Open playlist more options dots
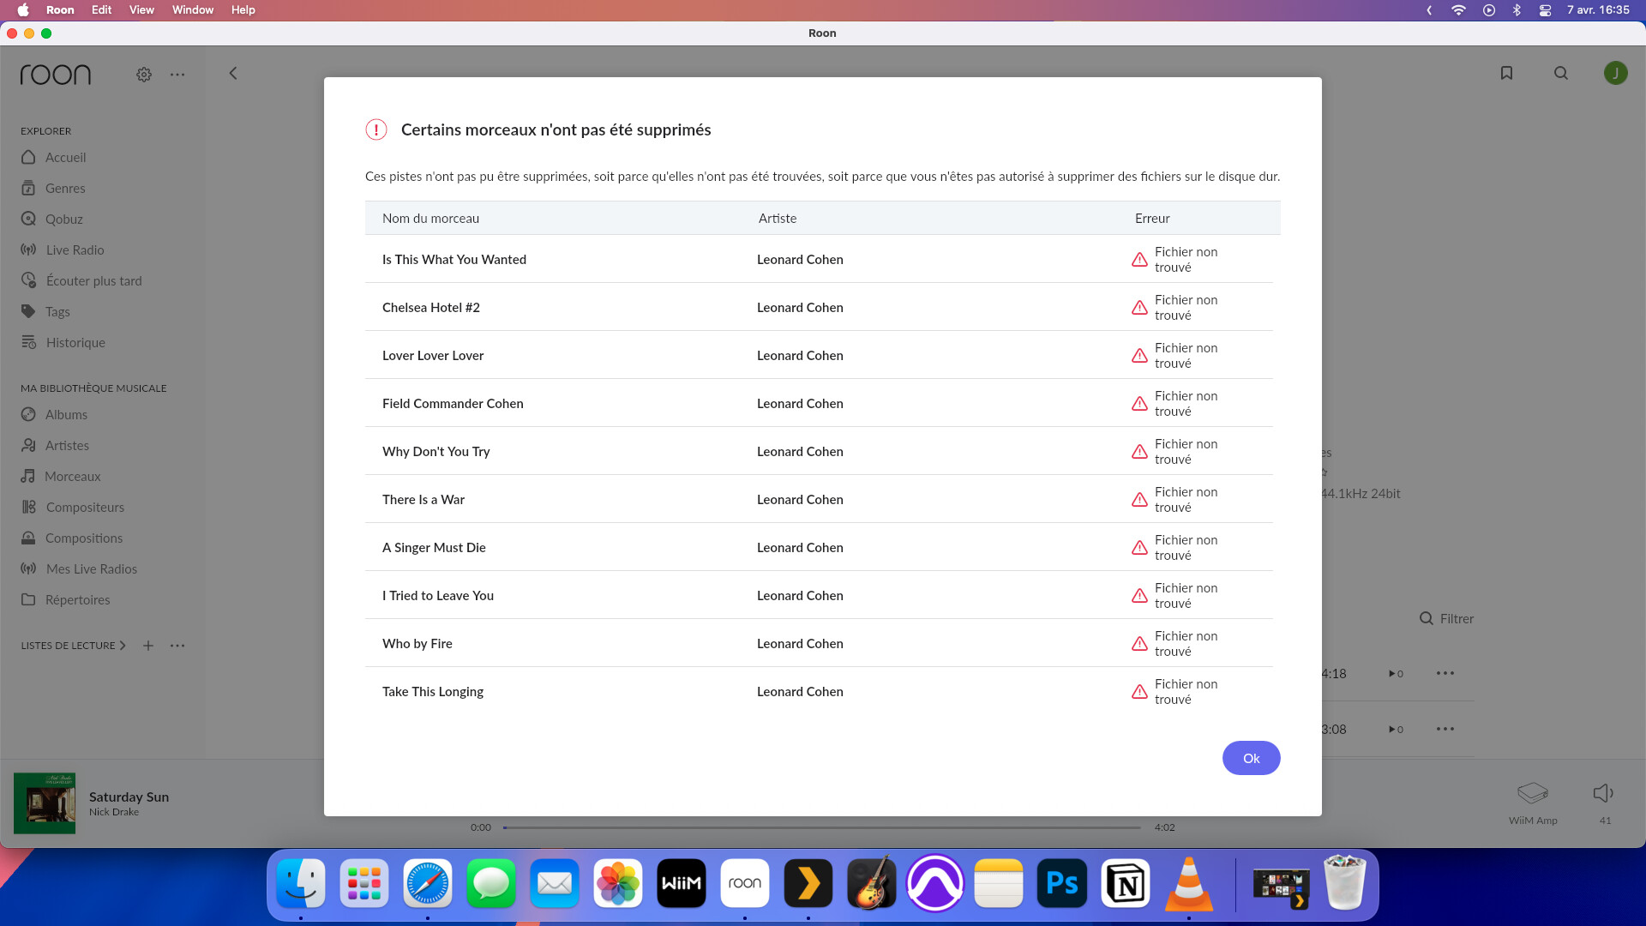The width and height of the screenshot is (1646, 926). tap(177, 646)
